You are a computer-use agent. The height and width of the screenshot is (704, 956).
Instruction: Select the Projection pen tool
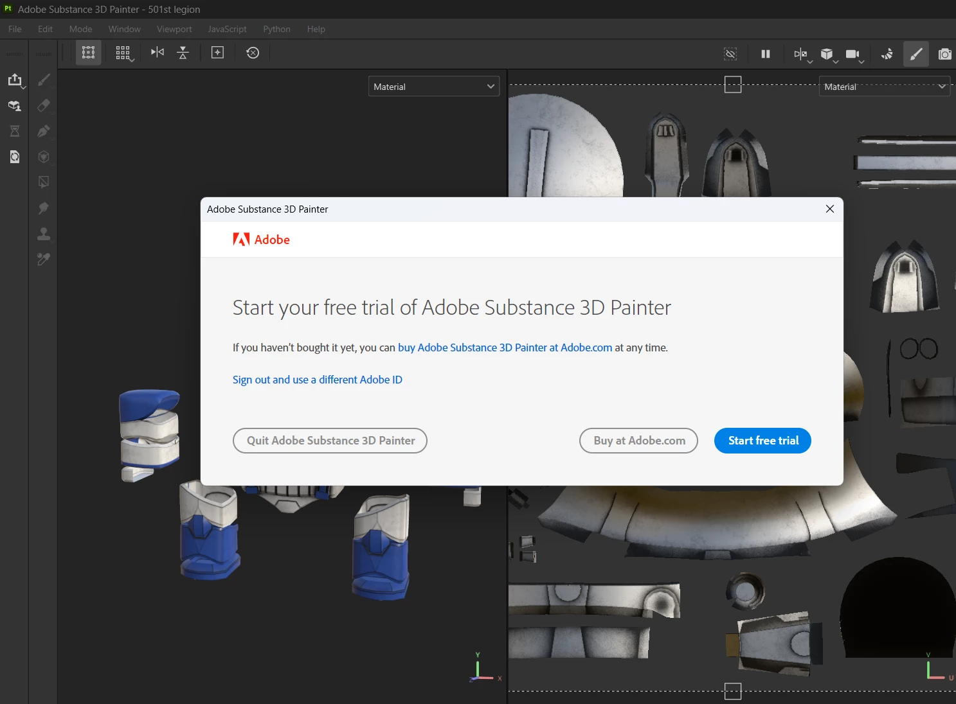click(44, 131)
